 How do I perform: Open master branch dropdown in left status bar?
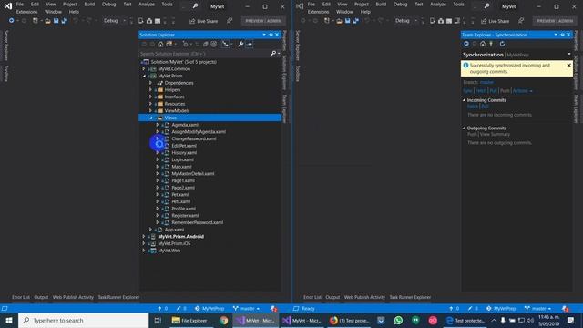tap(246, 309)
